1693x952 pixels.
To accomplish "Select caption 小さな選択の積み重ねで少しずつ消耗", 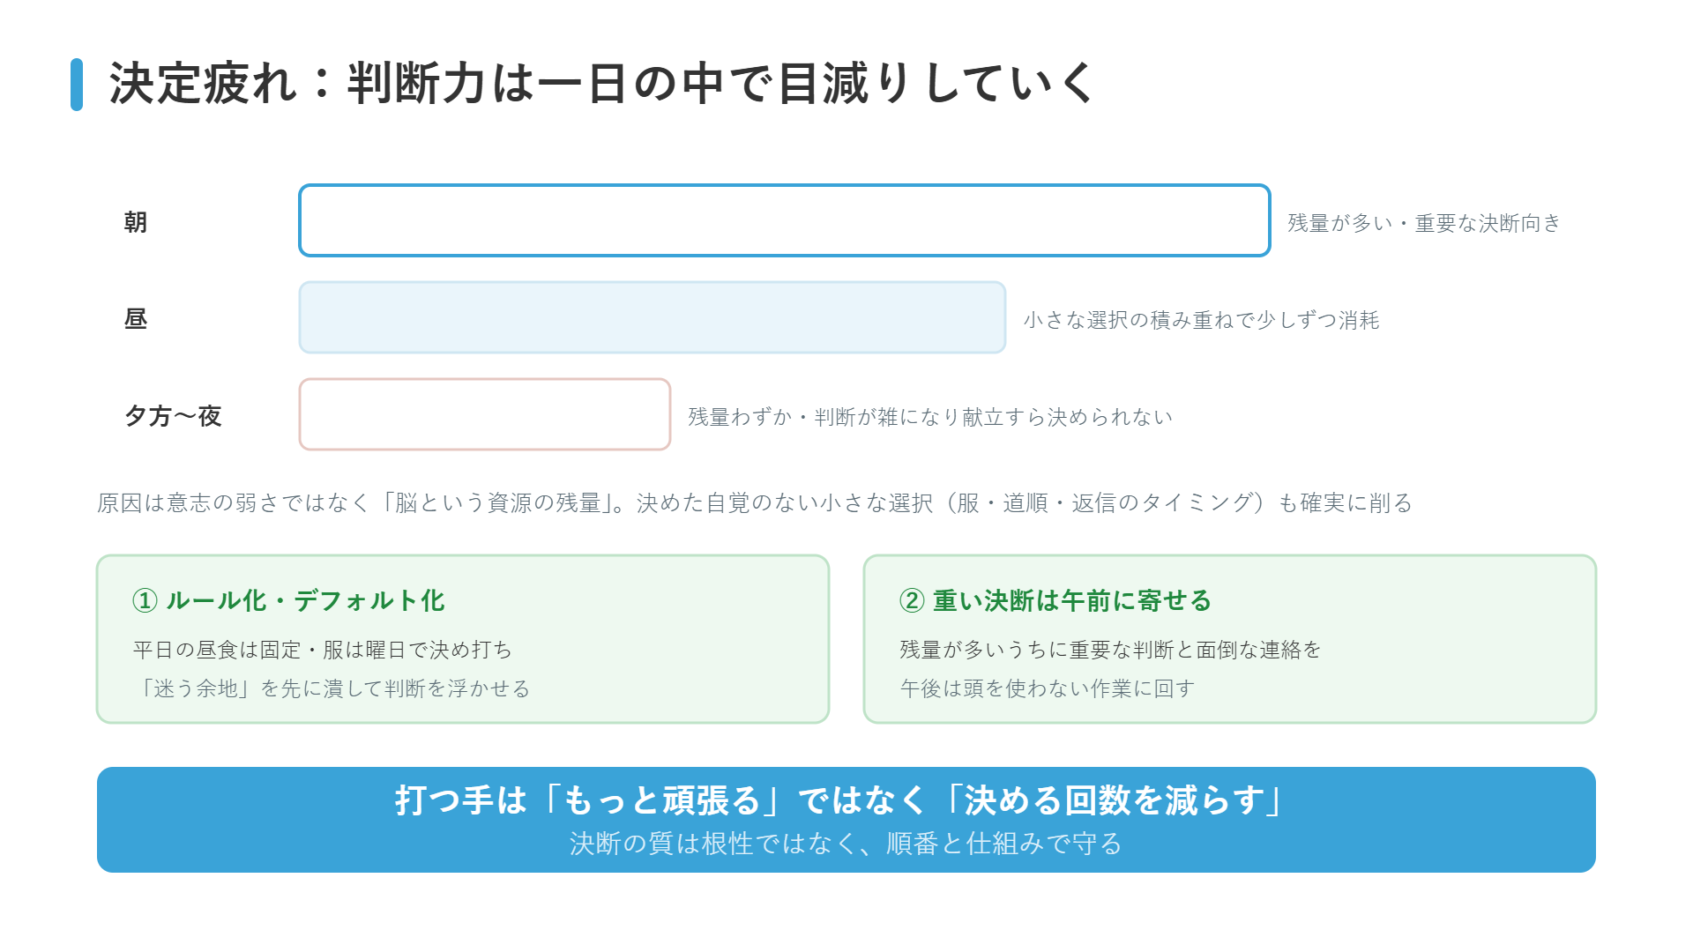I will click(x=1201, y=320).
